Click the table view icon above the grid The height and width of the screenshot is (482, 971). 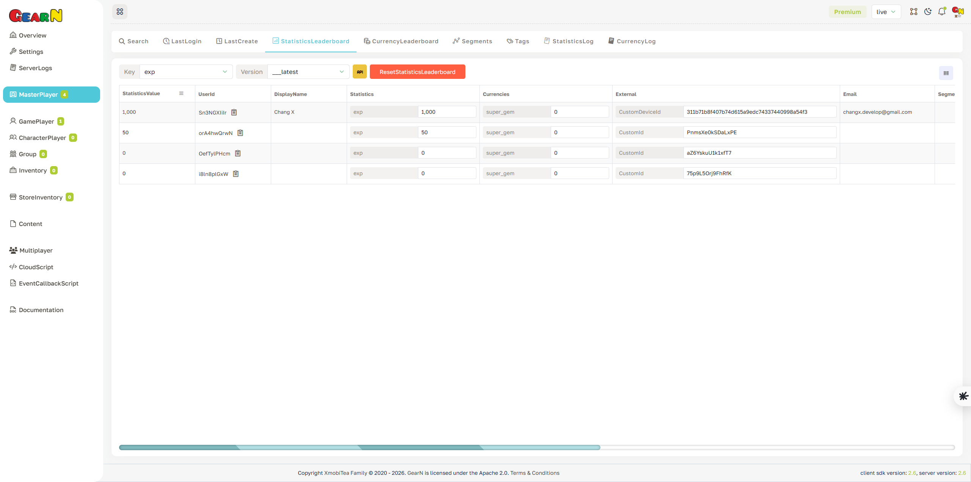tap(946, 72)
